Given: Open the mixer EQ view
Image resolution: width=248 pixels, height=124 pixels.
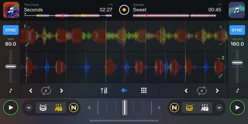Looking at the screenshot, I should 104,91.
